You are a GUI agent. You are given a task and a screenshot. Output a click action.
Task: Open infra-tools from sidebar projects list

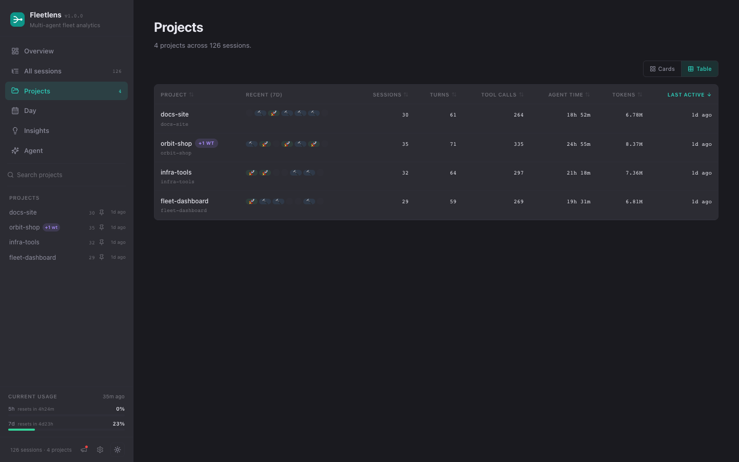coord(24,242)
